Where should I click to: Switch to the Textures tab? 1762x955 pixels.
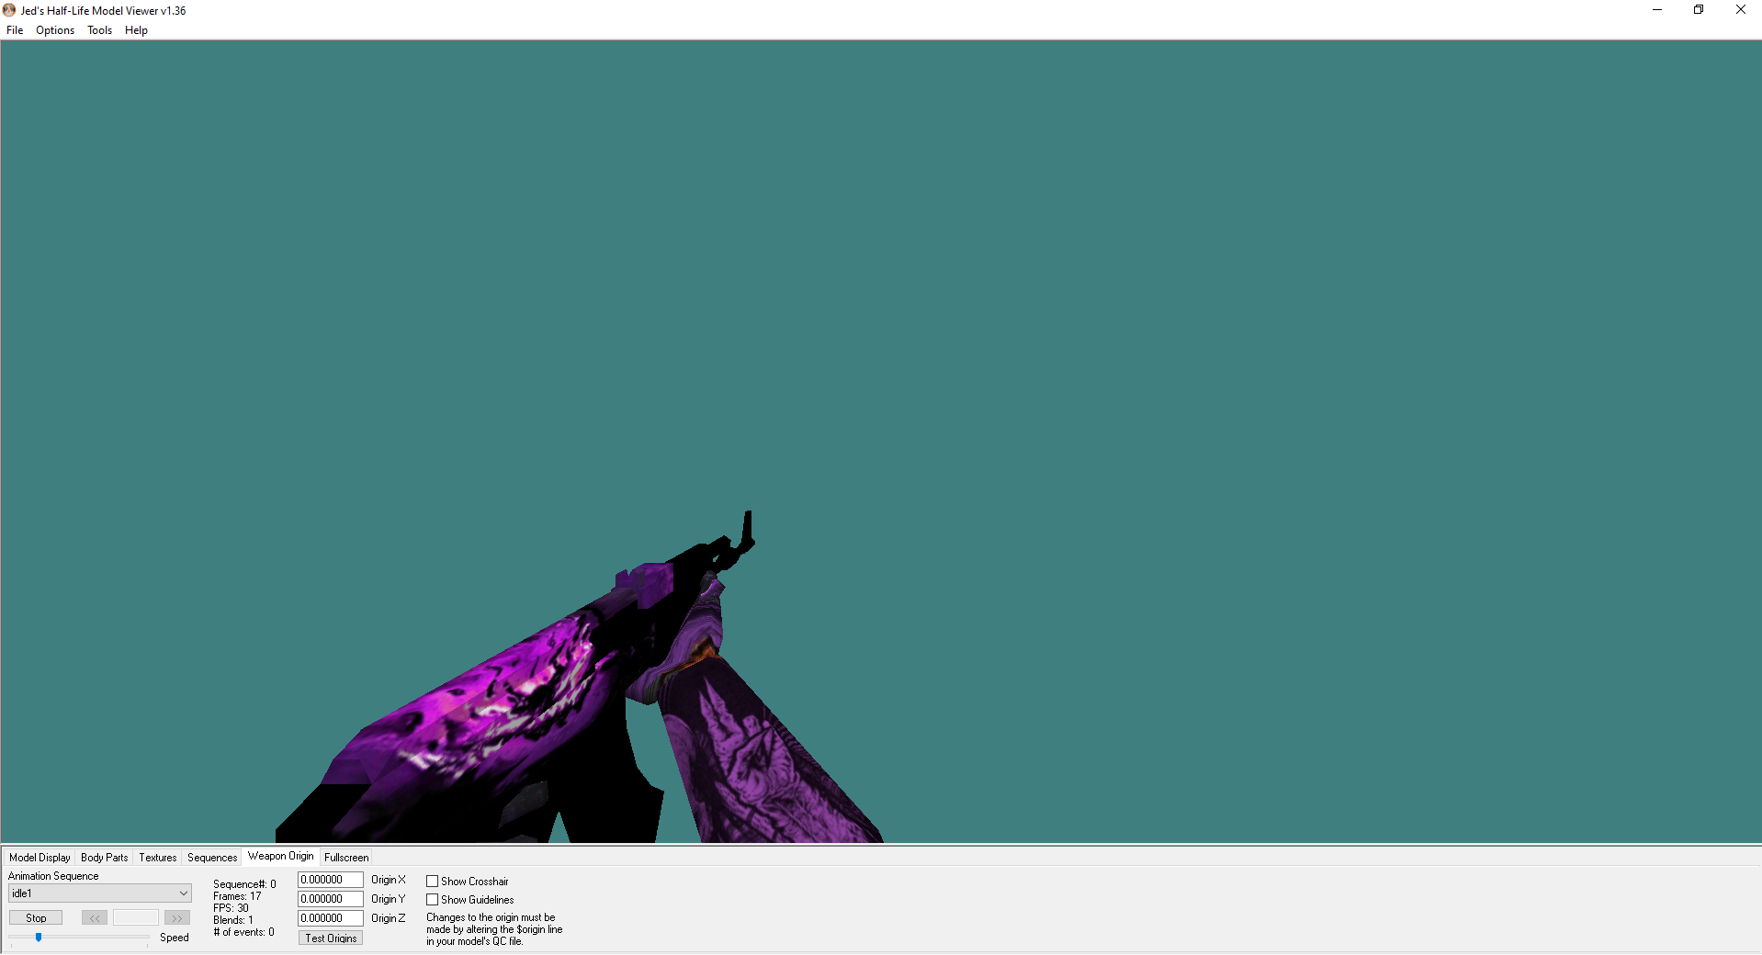[158, 858]
